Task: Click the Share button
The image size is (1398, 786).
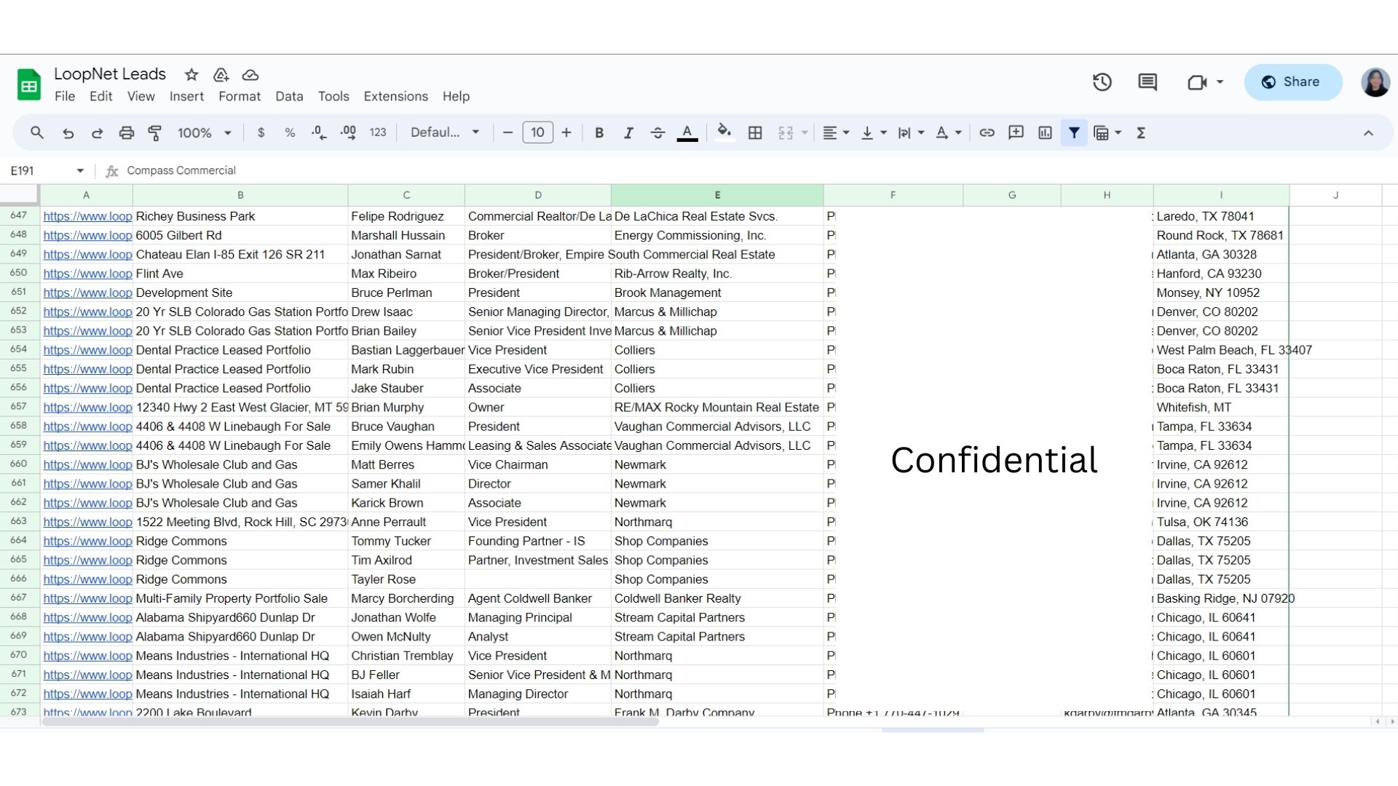Action: click(1292, 82)
